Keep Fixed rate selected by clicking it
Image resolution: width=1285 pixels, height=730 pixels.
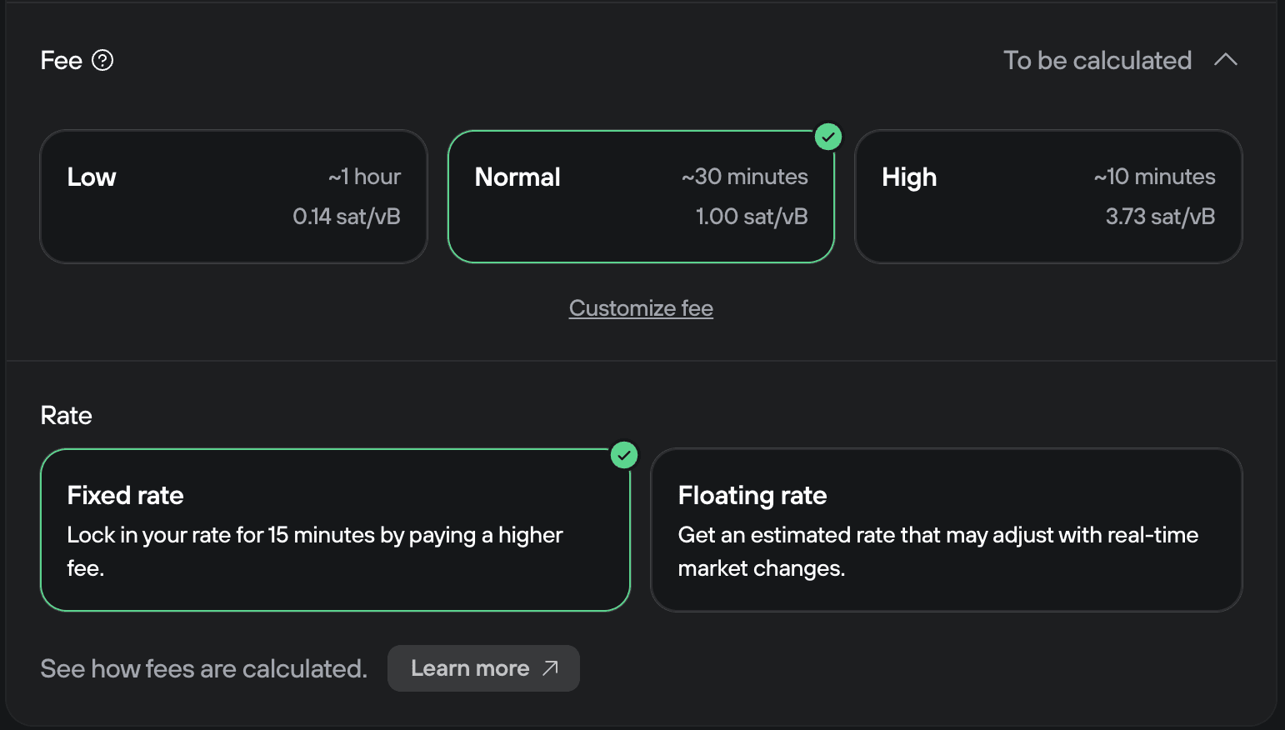tap(335, 530)
